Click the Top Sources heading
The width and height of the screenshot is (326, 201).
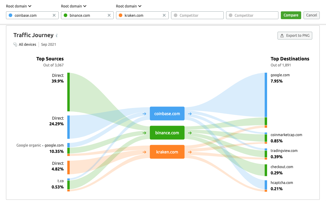(x=50, y=59)
